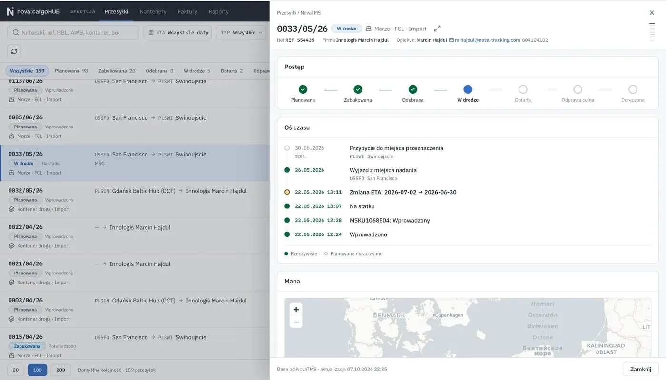Focus the shipment search field
Image resolution: width=666 pixels, height=380 pixels.
73,32
